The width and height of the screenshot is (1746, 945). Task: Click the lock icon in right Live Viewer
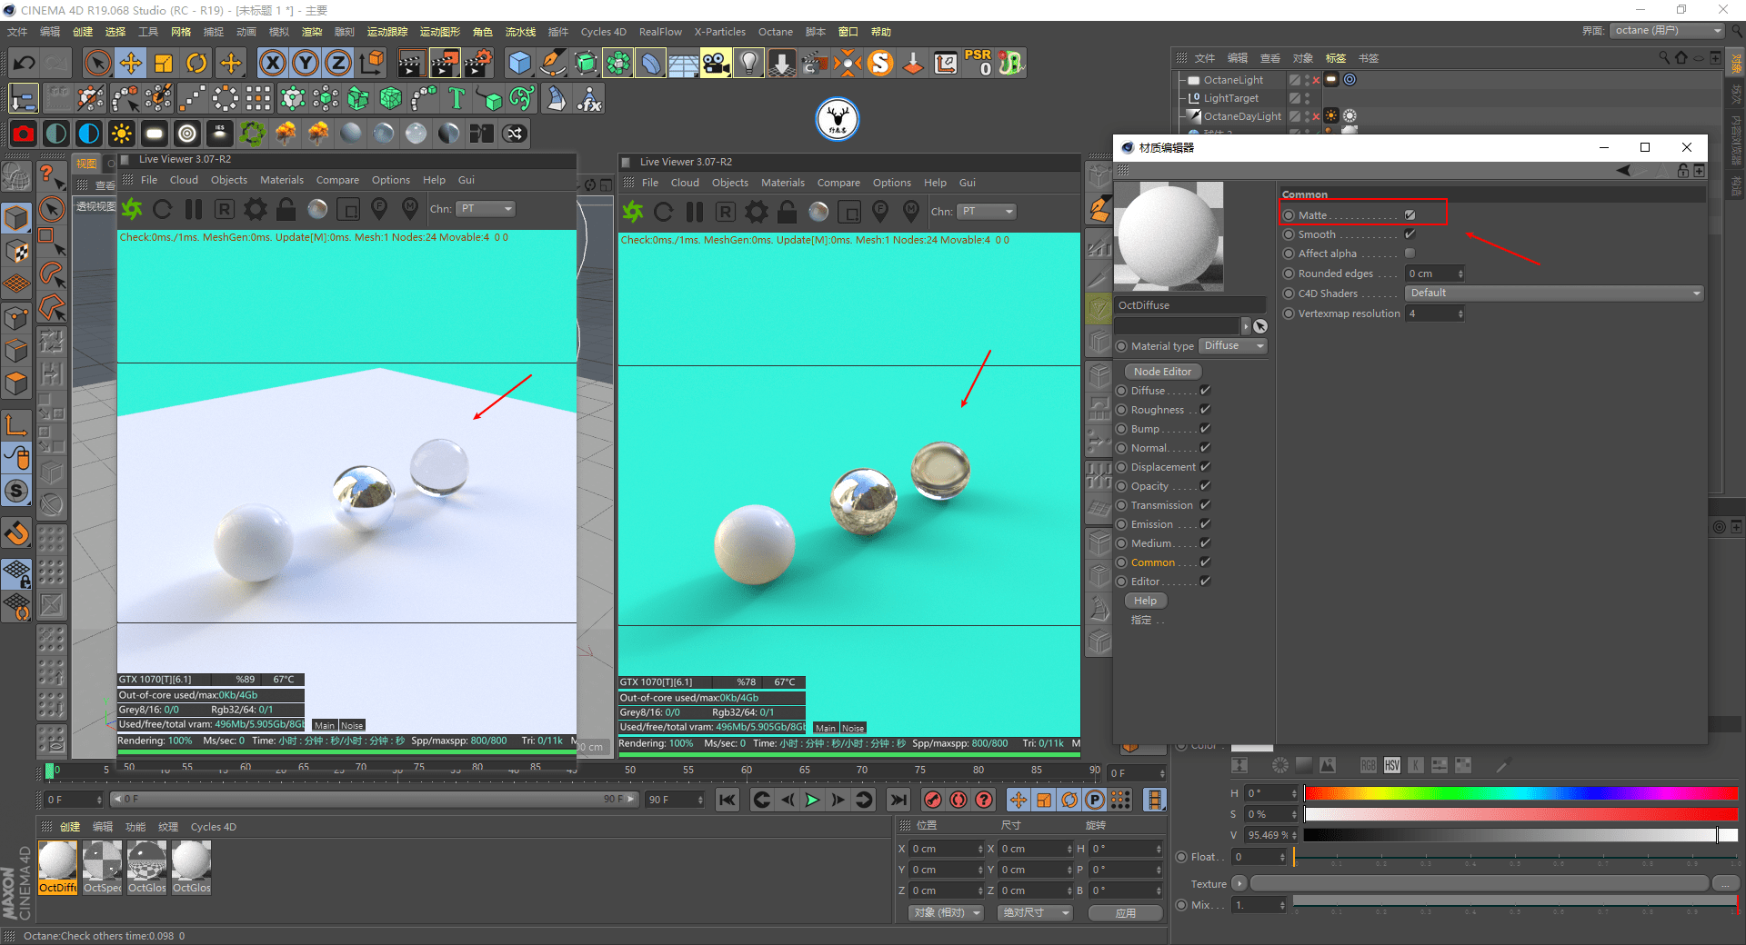[788, 212]
